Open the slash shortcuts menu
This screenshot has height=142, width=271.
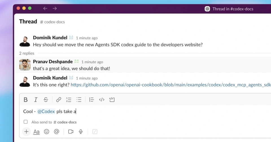95,132
